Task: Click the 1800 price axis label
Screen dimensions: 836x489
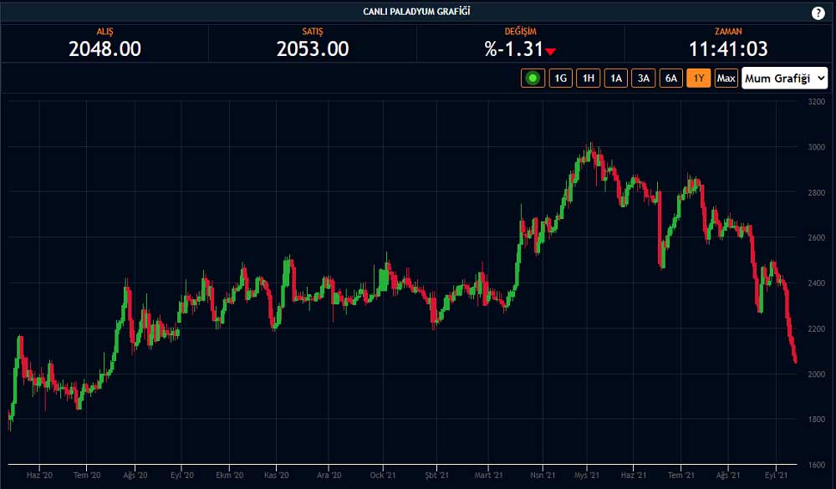Action: point(816,419)
